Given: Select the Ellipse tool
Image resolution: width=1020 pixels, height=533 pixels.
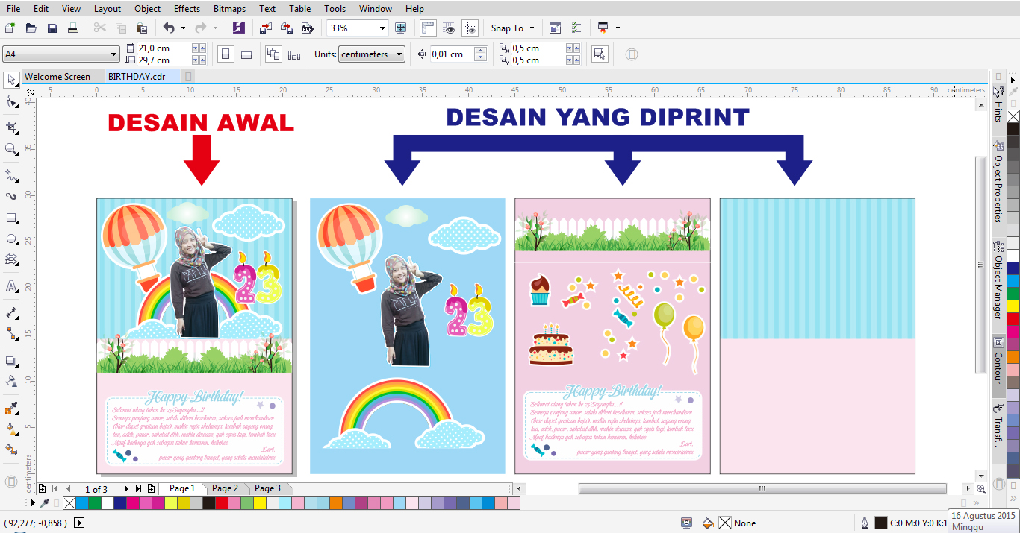Looking at the screenshot, I should [11, 239].
